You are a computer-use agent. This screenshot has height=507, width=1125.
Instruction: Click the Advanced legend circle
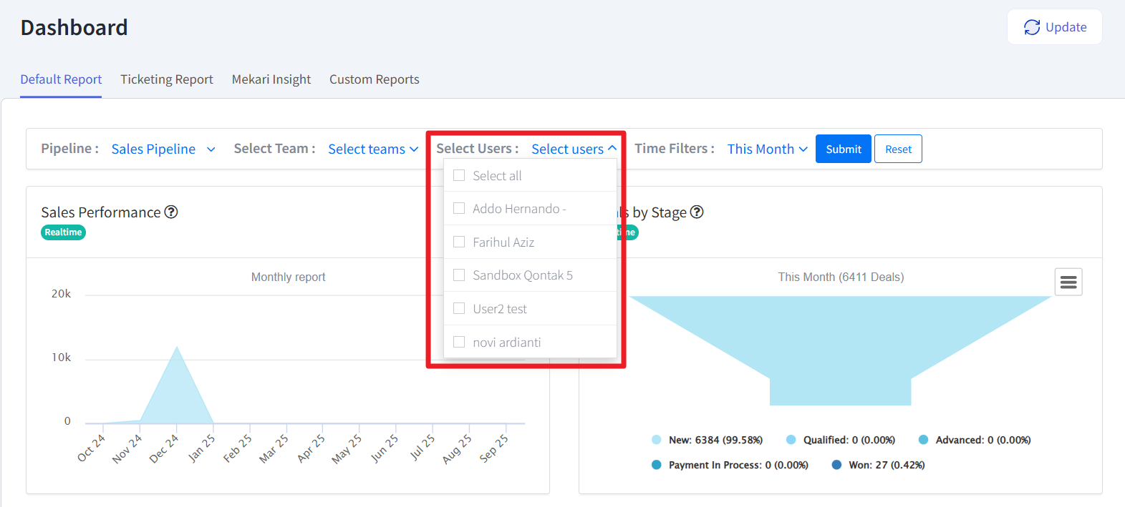pyautogui.click(x=924, y=440)
